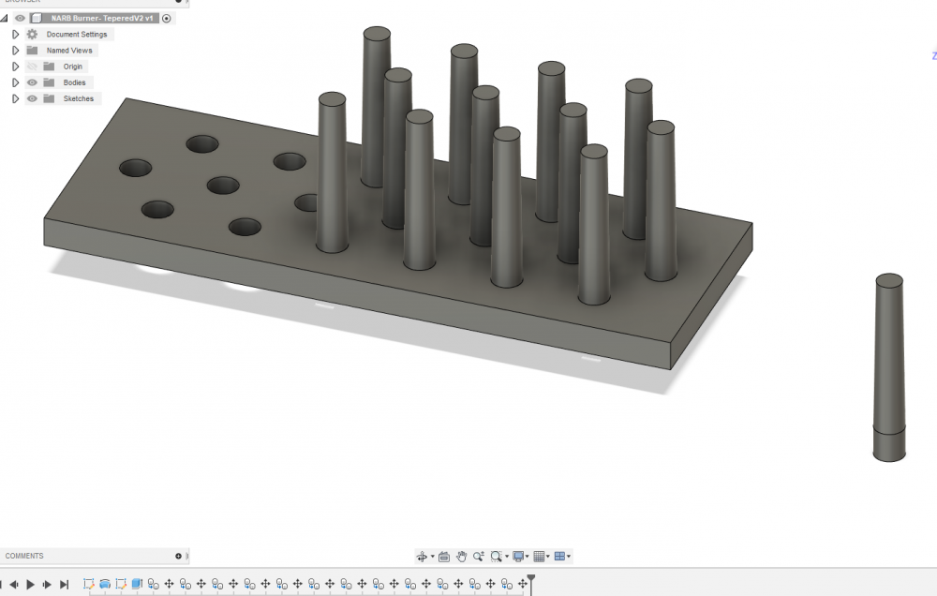Click the Document Settings gear icon
This screenshot has width=937, height=596.
(x=32, y=34)
